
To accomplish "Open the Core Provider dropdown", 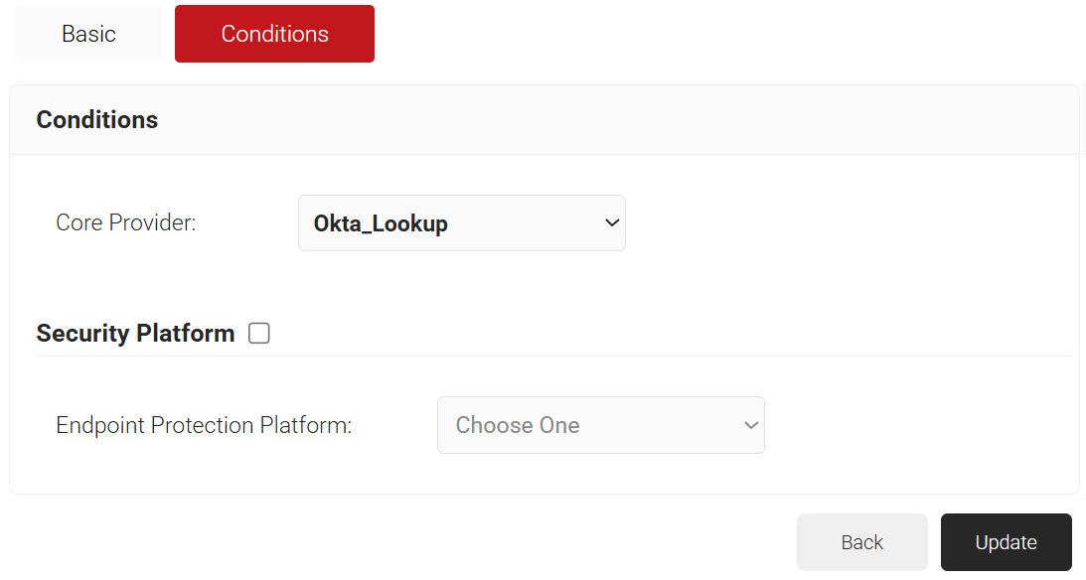I will (461, 223).
